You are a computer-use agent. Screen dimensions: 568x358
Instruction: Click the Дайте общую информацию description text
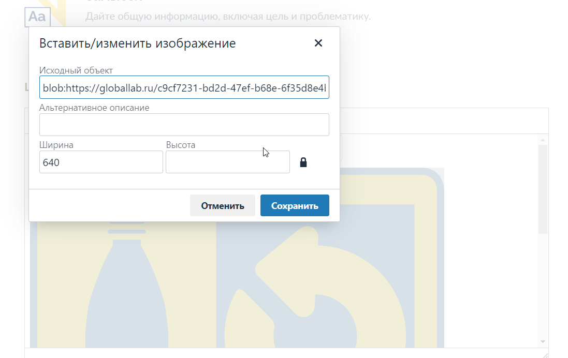click(x=228, y=17)
